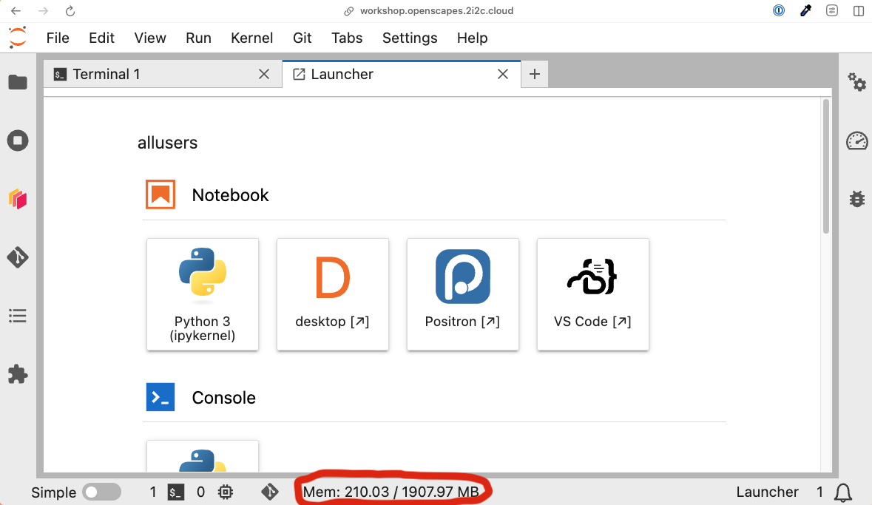
Task: Open Table of Contents sidebar icon
Action: [18, 316]
